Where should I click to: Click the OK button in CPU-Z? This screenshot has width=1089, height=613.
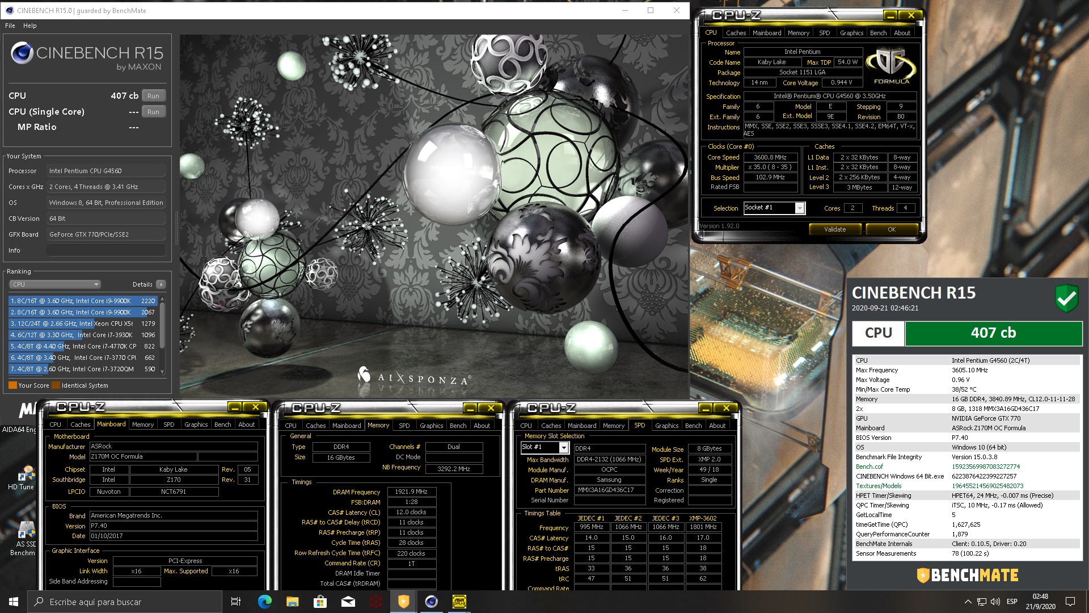[892, 229]
